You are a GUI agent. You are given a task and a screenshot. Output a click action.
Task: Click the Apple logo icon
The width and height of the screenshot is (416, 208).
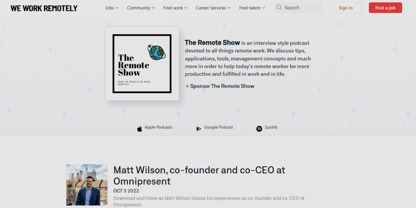point(140,129)
